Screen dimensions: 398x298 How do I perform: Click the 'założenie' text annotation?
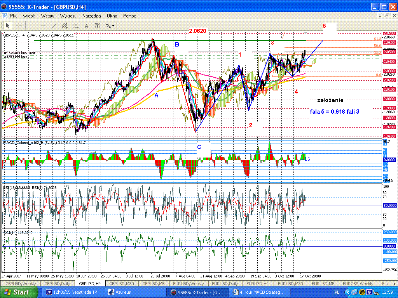pyautogui.click(x=330, y=100)
